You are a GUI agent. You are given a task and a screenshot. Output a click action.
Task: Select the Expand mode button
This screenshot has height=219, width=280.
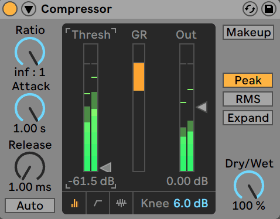coord(248,118)
